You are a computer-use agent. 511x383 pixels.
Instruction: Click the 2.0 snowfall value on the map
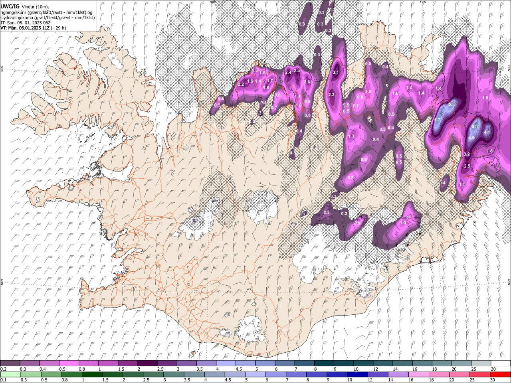[307, 82]
